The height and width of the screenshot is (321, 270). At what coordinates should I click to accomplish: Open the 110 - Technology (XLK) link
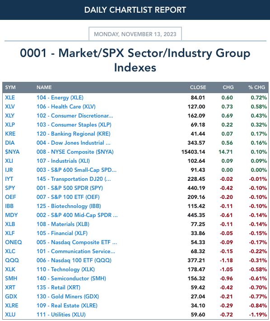tap(65, 269)
